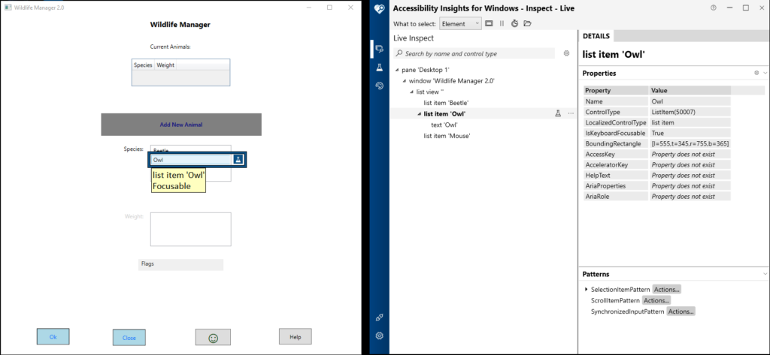Select the pane 'Desktop 1' tree row
The width and height of the screenshot is (770, 355).
426,70
